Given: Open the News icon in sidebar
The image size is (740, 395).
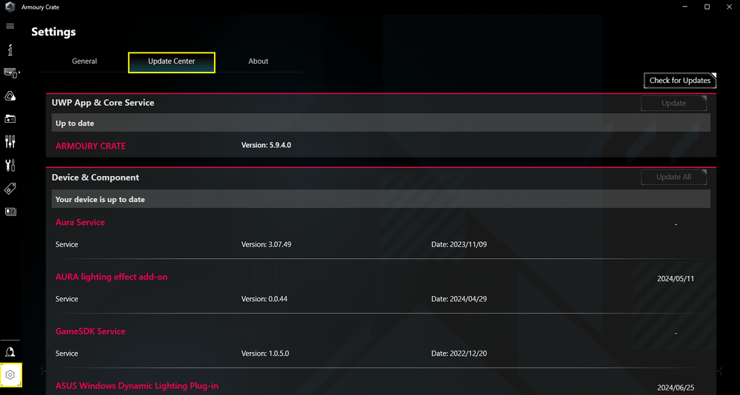Looking at the screenshot, I should [x=10, y=212].
